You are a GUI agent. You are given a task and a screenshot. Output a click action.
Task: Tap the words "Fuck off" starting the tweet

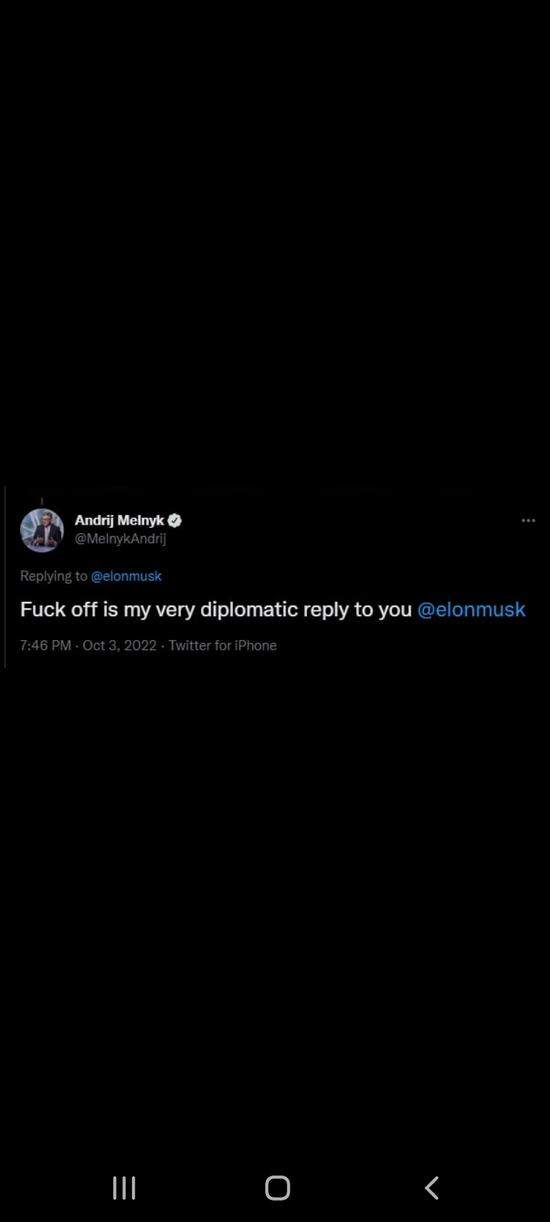[58, 609]
